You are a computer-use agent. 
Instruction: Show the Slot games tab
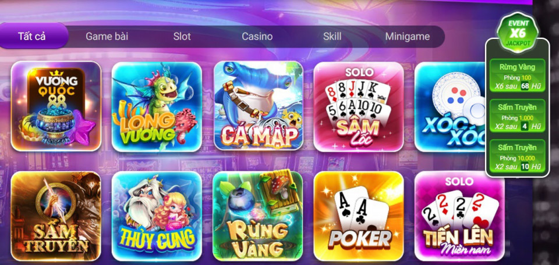[182, 36]
